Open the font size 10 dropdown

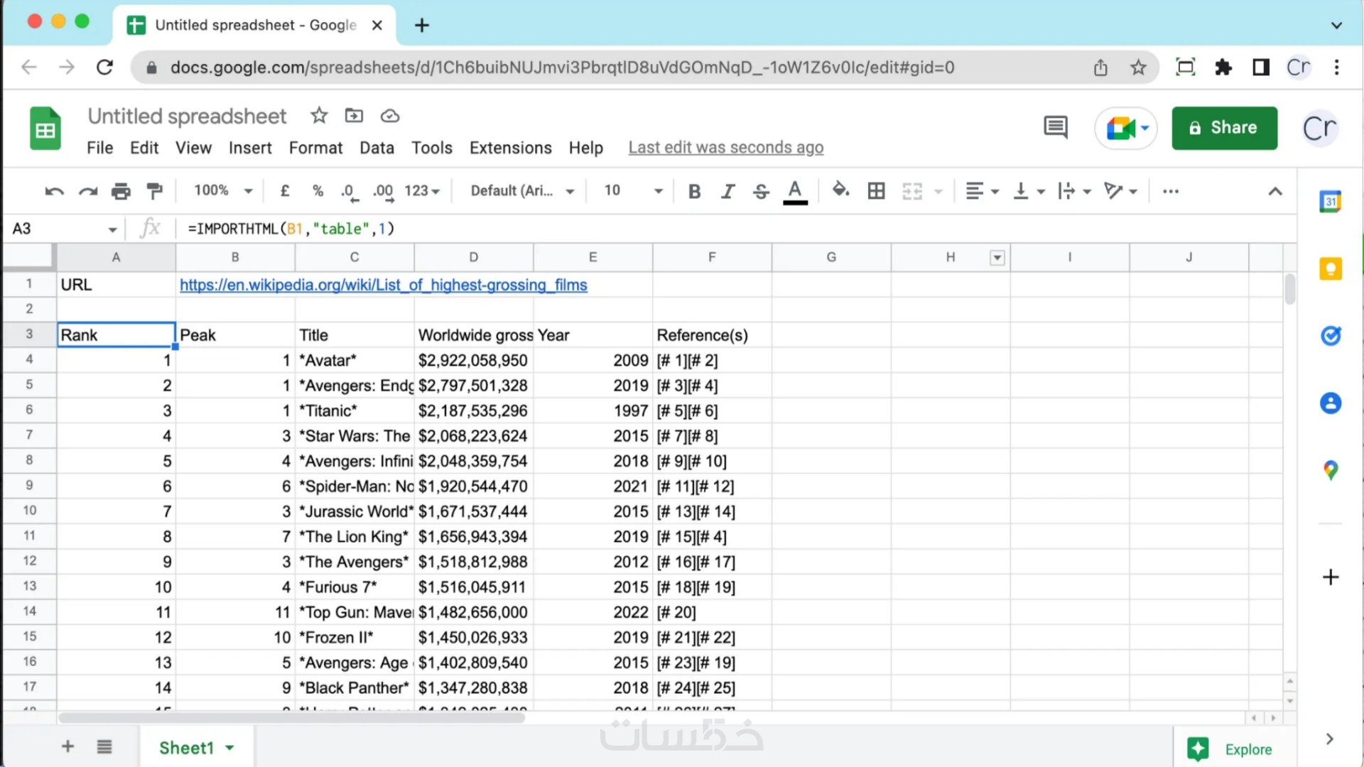pos(632,191)
